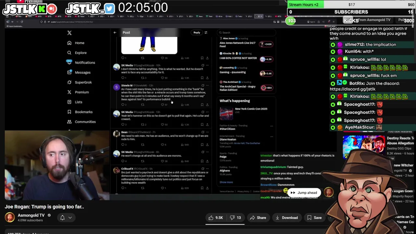This screenshot has height=234, width=416.
Task: Like the YouTube video
Action: (x=216, y=218)
